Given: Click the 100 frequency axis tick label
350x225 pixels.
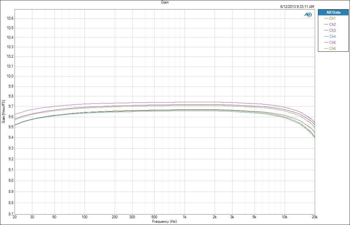Looking at the screenshot, I should coord(84,217).
